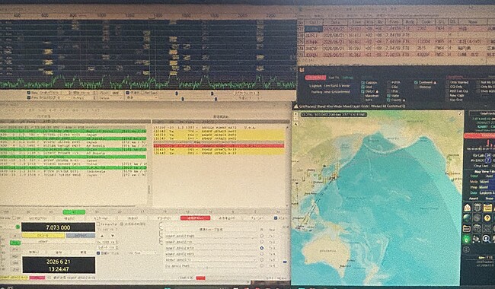The image size is (495, 289).
Task: Open the CQ: First dropdown in WSJT-X
Action: [x=142, y=252]
